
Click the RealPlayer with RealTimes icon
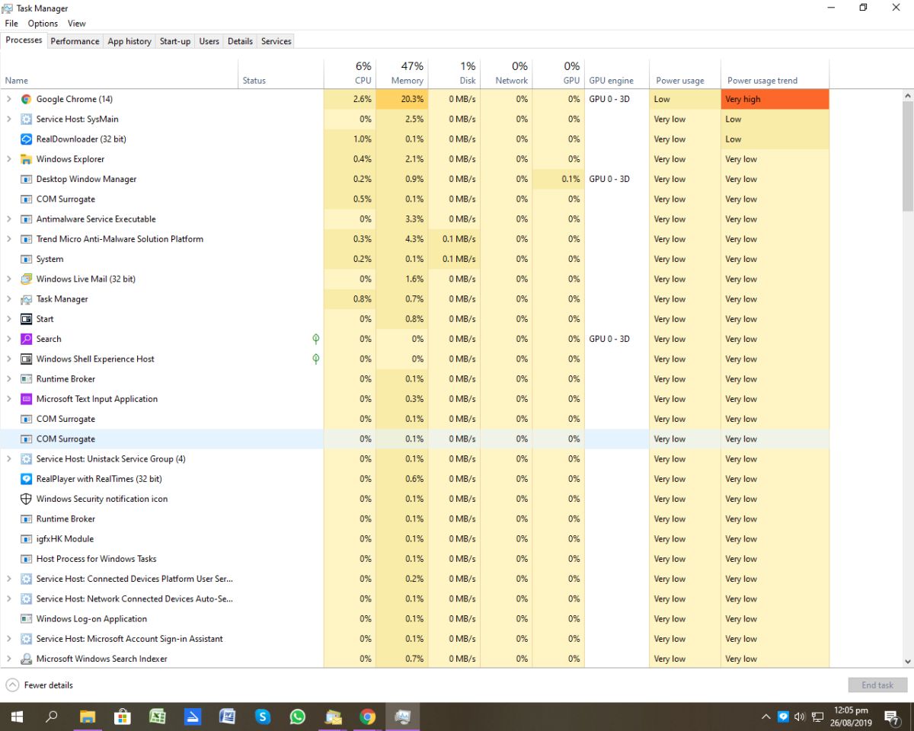tap(26, 479)
